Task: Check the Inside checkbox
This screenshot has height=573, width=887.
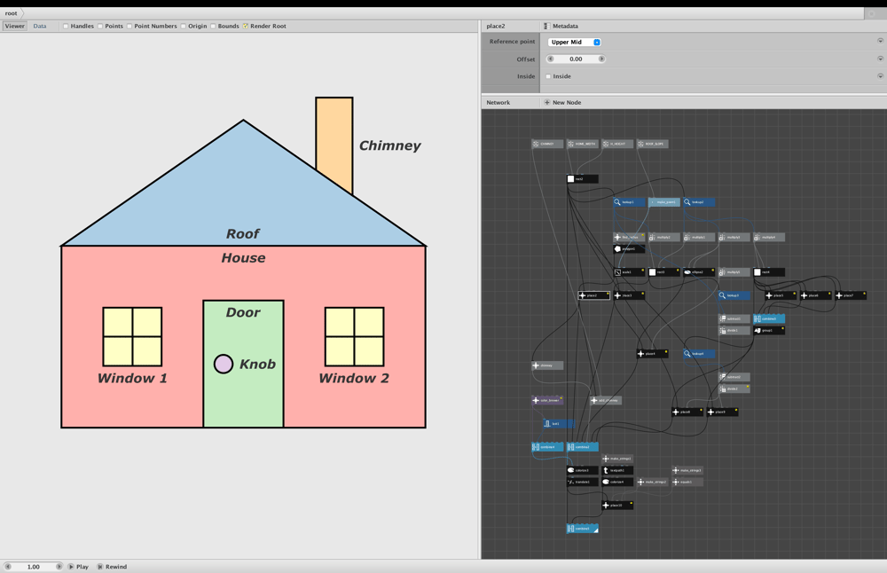Action: click(548, 76)
